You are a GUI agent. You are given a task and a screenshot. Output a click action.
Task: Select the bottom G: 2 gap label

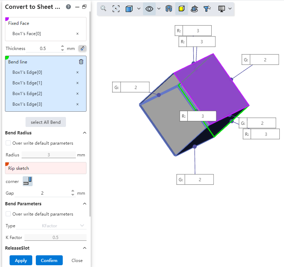coord(195,179)
